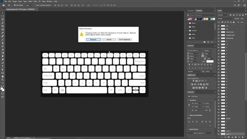The image size is (247, 139).
Task: Click the search icon at top right
Action: (235, 5)
